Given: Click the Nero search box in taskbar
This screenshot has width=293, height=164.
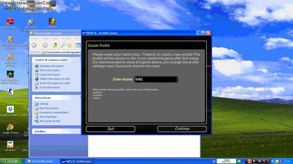Looking at the screenshot, I should pos(226,161).
